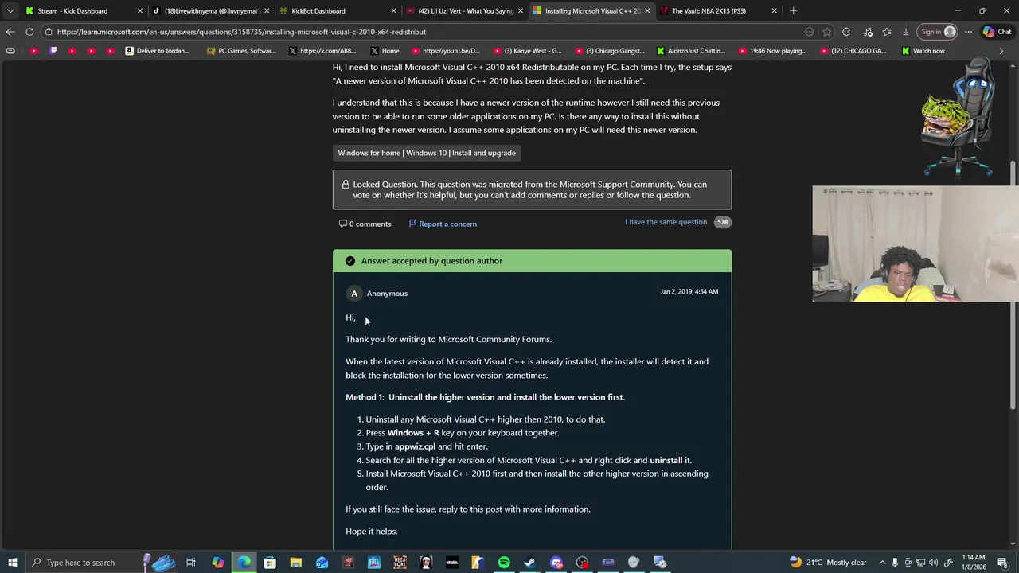Switch to KickBot Dashboard tab
1019x573 pixels.
[338, 11]
